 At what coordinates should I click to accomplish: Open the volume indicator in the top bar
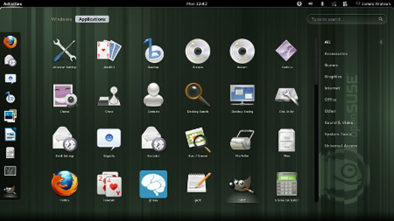310,4
